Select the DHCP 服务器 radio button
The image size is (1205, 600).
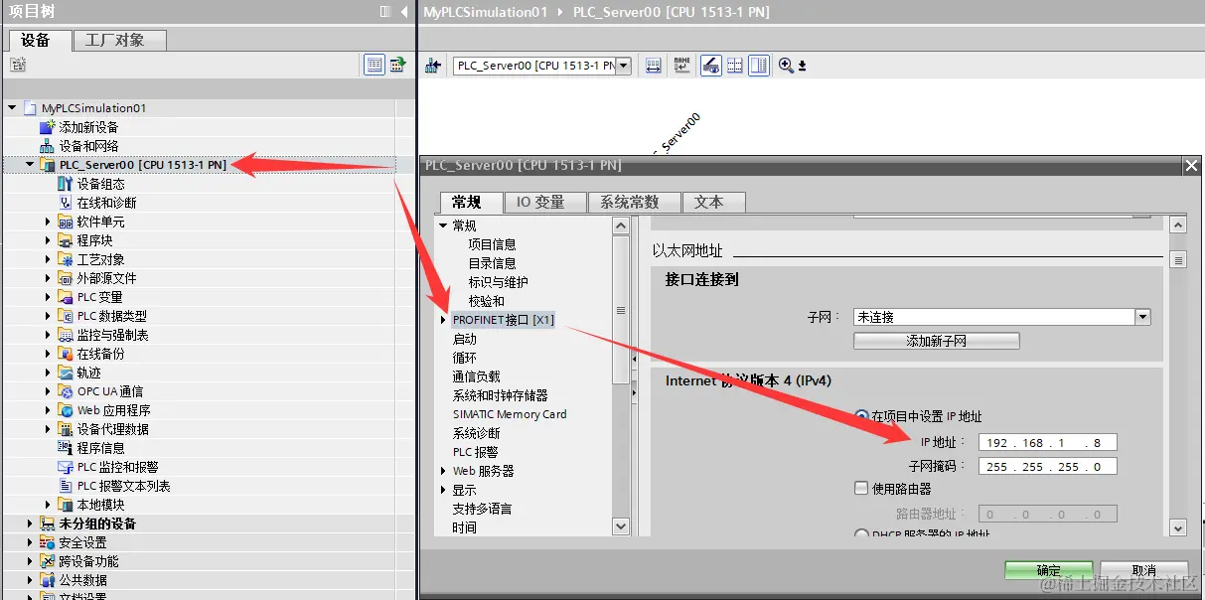pyautogui.click(x=861, y=534)
